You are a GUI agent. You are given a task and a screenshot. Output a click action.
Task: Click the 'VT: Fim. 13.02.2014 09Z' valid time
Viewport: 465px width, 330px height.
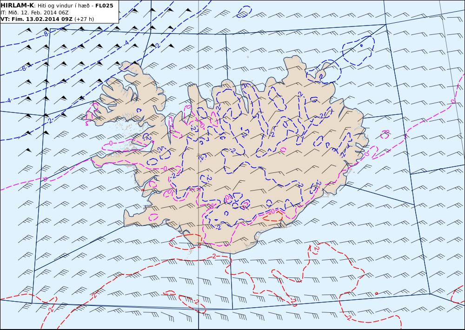[36, 19]
